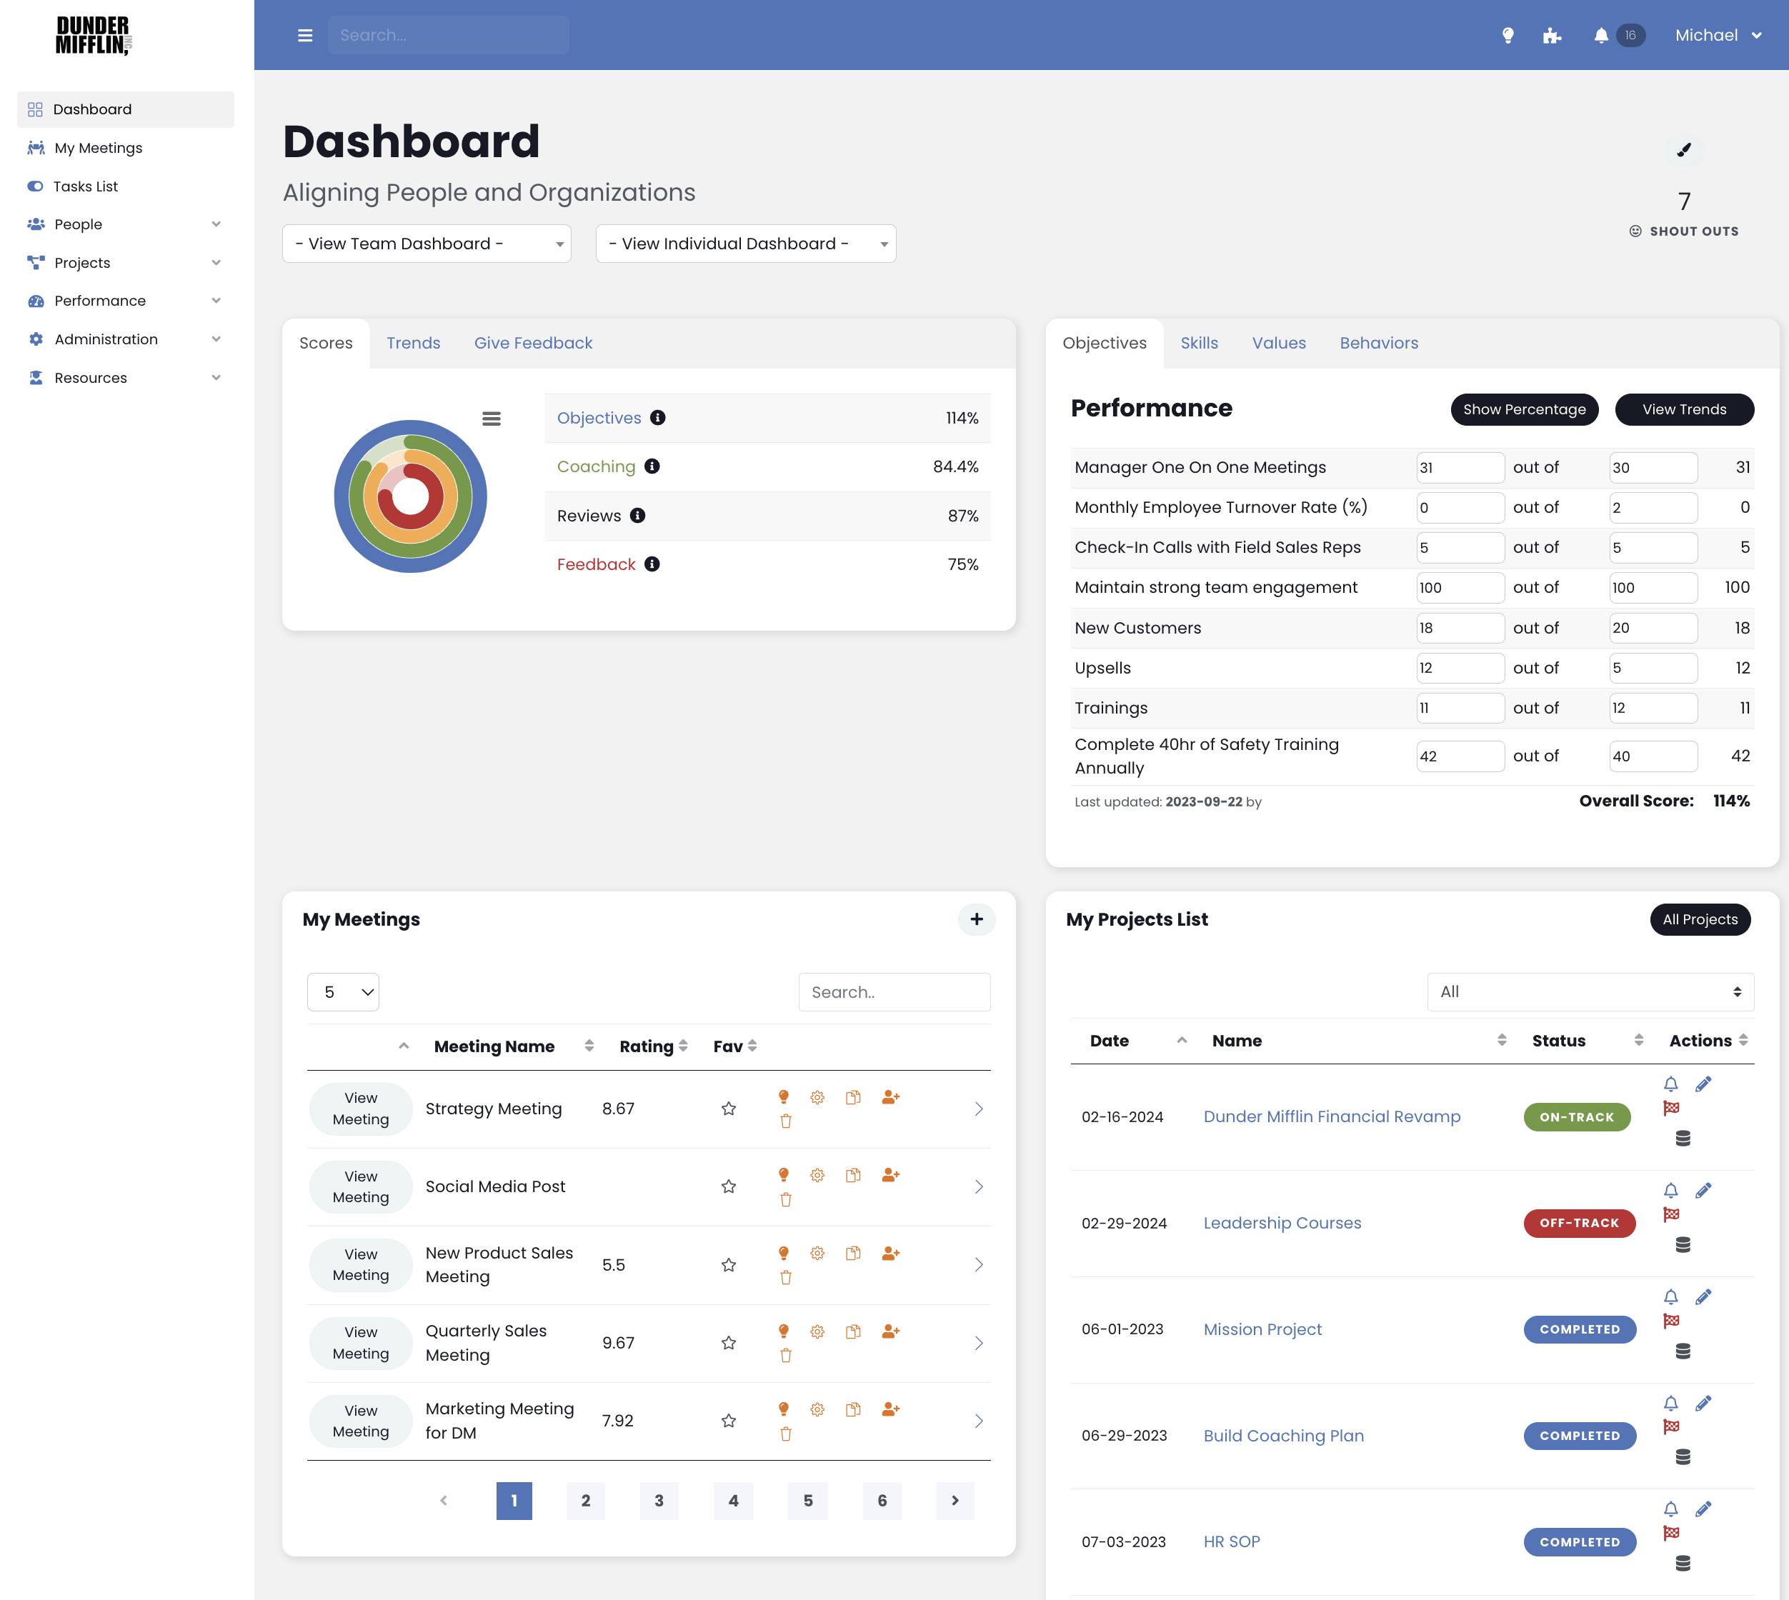Viewport: 1789px width, 1600px height.
Task: Delete the Strategy Meeting via trash icon
Action: [x=786, y=1121]
